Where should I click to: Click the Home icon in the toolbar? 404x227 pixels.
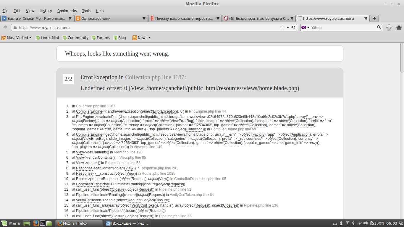click(x=399, y=27)
